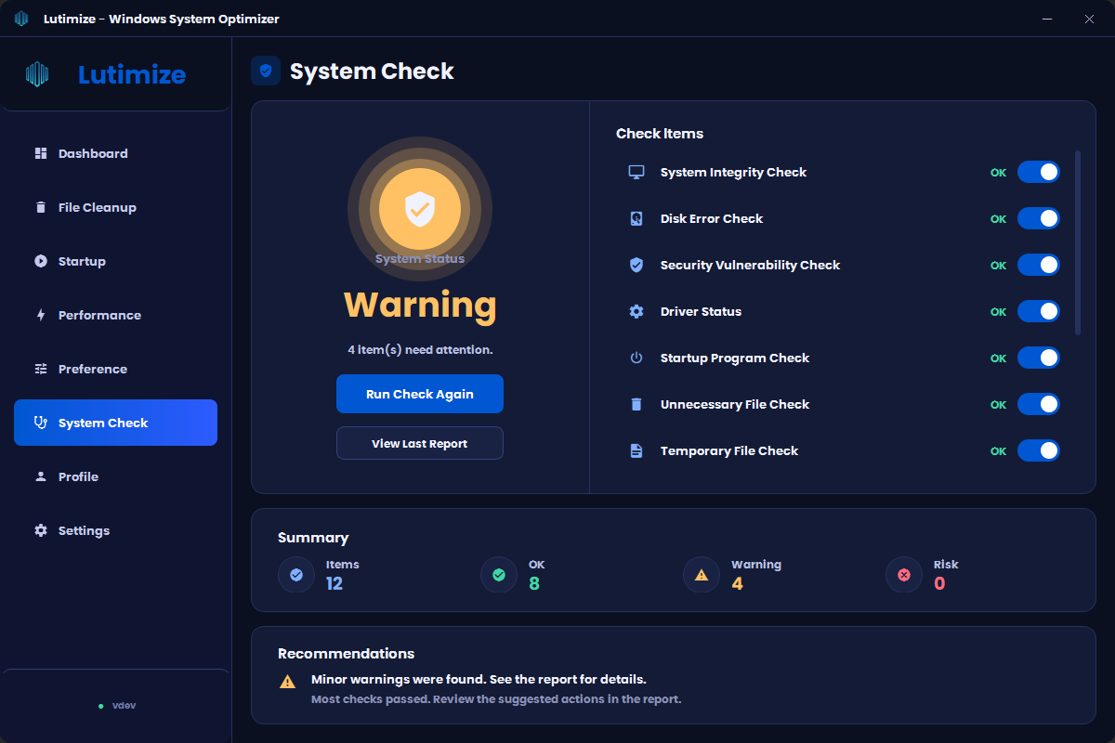Click the Risk summary red cross icon
Image resolution: width=1115 pixels, height=743 pixels.
click(904, 575)
